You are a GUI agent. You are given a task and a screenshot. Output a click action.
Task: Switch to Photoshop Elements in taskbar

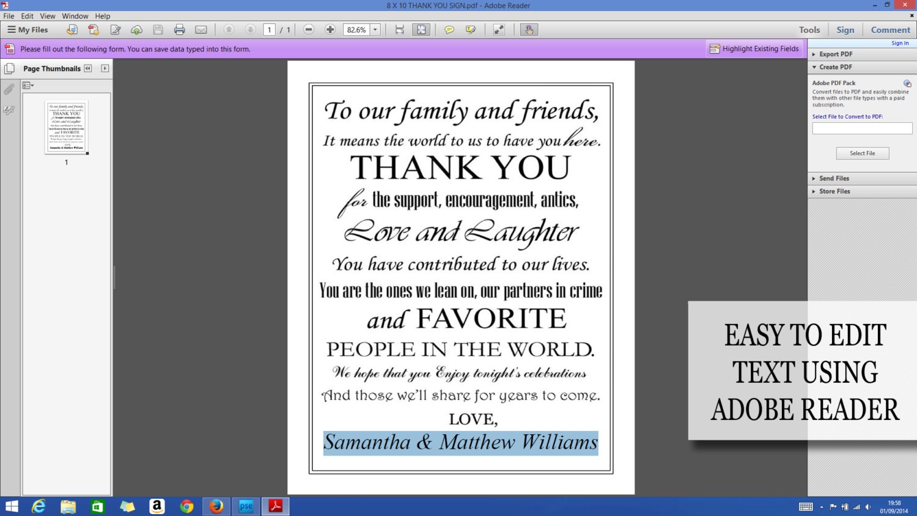[x=246, y=506]
